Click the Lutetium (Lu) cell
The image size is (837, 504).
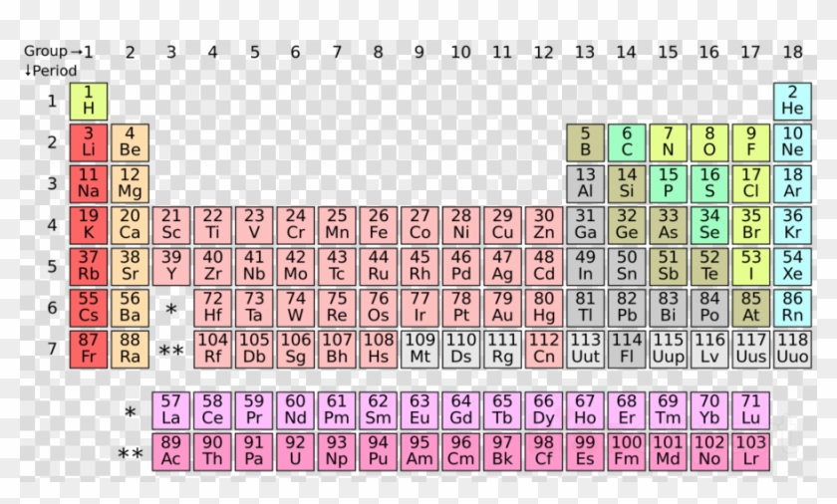click(x=750, y=410)
